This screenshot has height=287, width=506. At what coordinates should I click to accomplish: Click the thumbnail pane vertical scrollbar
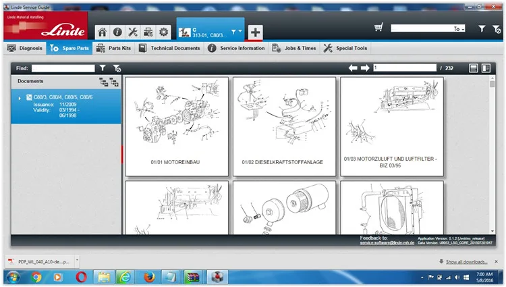(x=492, y=155)
